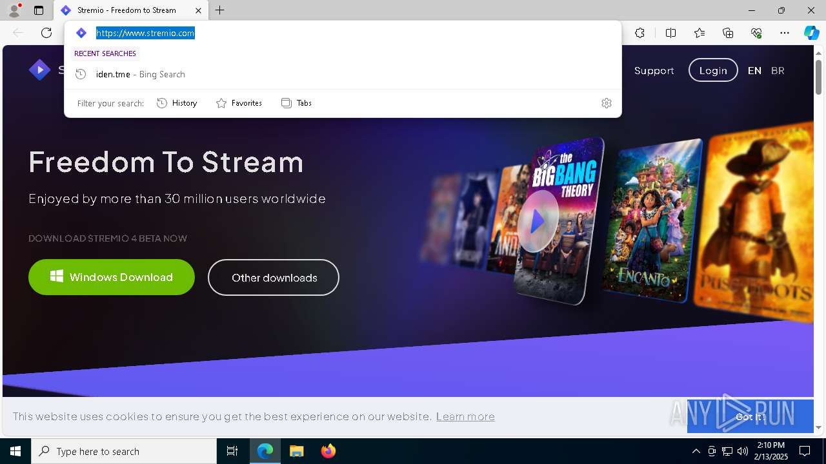This screenshot has height=464, width=826.
Task: Open Task View on taskbar
Action: tap(232, 451)
